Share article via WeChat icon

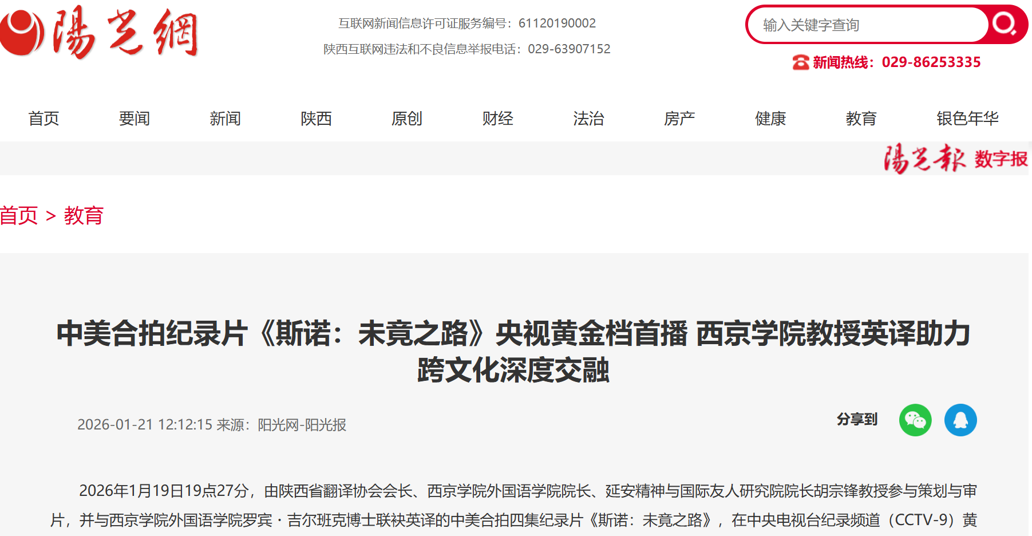(915, 420)
